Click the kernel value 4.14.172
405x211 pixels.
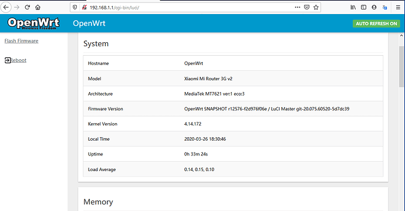click(193, 124)
